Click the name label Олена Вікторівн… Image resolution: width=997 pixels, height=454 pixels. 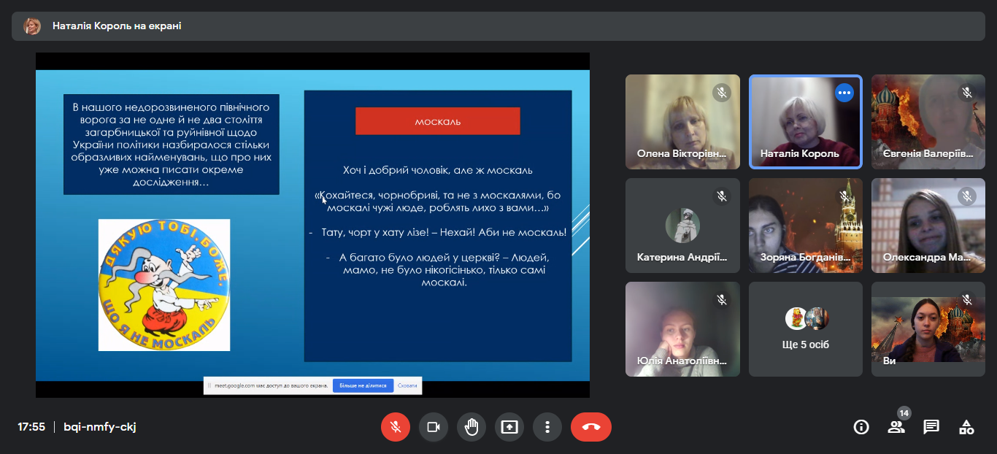682,154
